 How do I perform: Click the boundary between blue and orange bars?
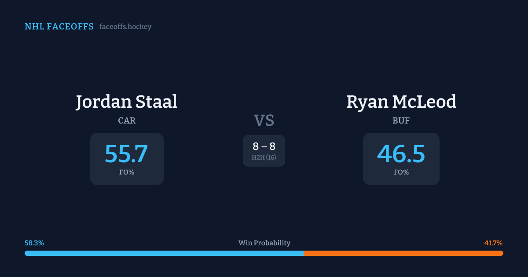(x=304, y=253)
